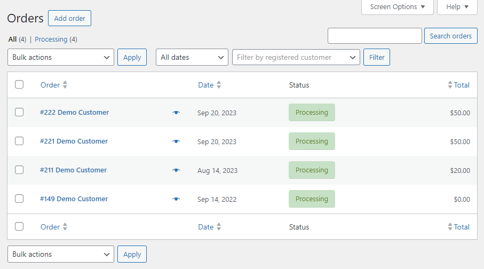Show All orders view
Viewport: 484px width, 269px height.
coord(12,39)
